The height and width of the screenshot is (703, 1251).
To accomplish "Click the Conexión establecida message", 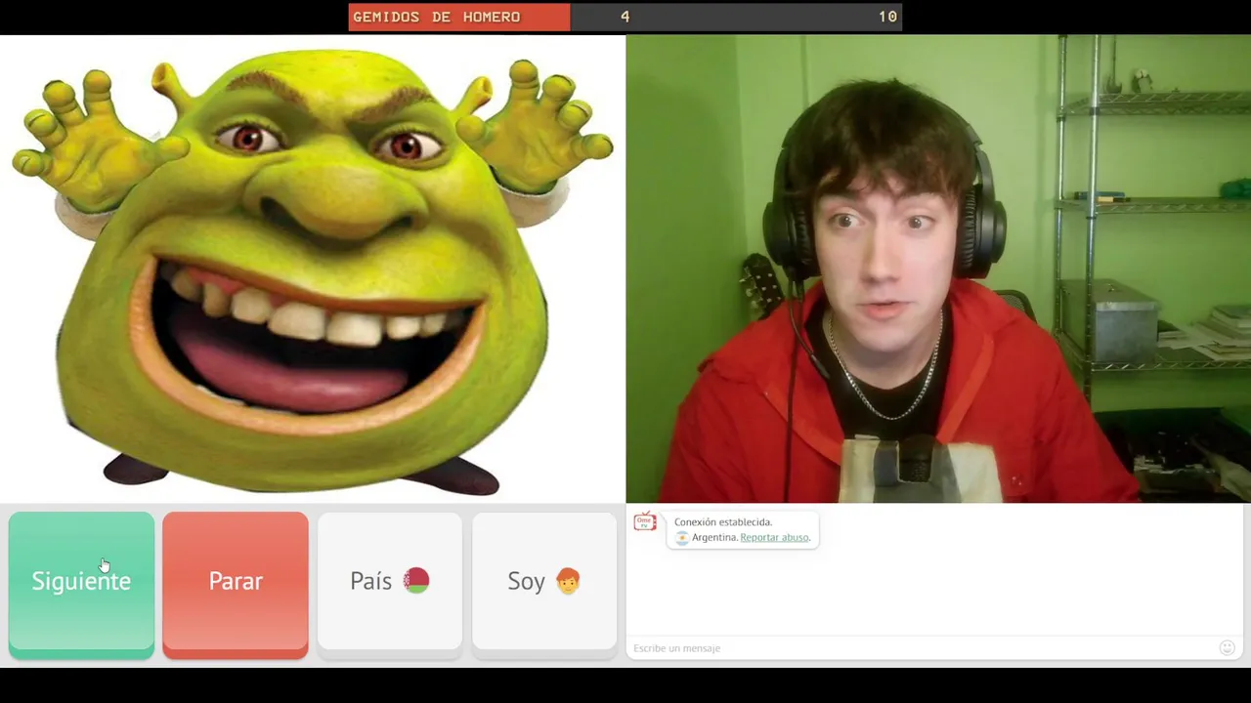I will pyautogui.click(x=723, y=522).
